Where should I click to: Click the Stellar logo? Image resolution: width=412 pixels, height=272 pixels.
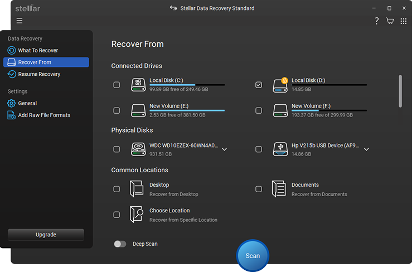pos(27,8)
